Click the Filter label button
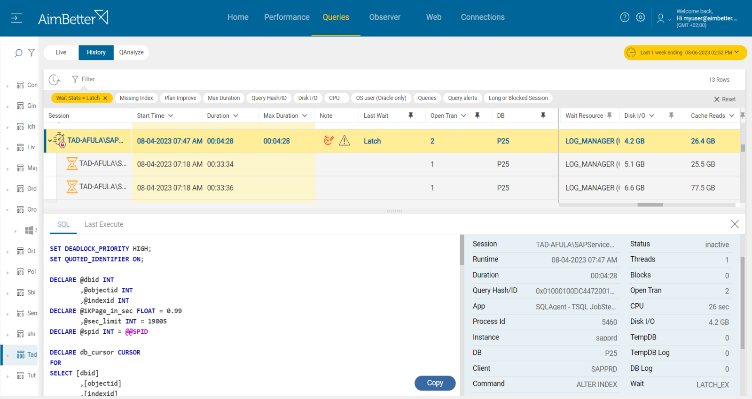752x399 pixels. point(88,79)
